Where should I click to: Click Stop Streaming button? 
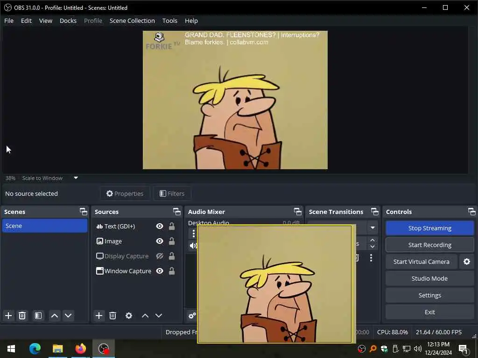pyautogui.click(x=430, y=228)
